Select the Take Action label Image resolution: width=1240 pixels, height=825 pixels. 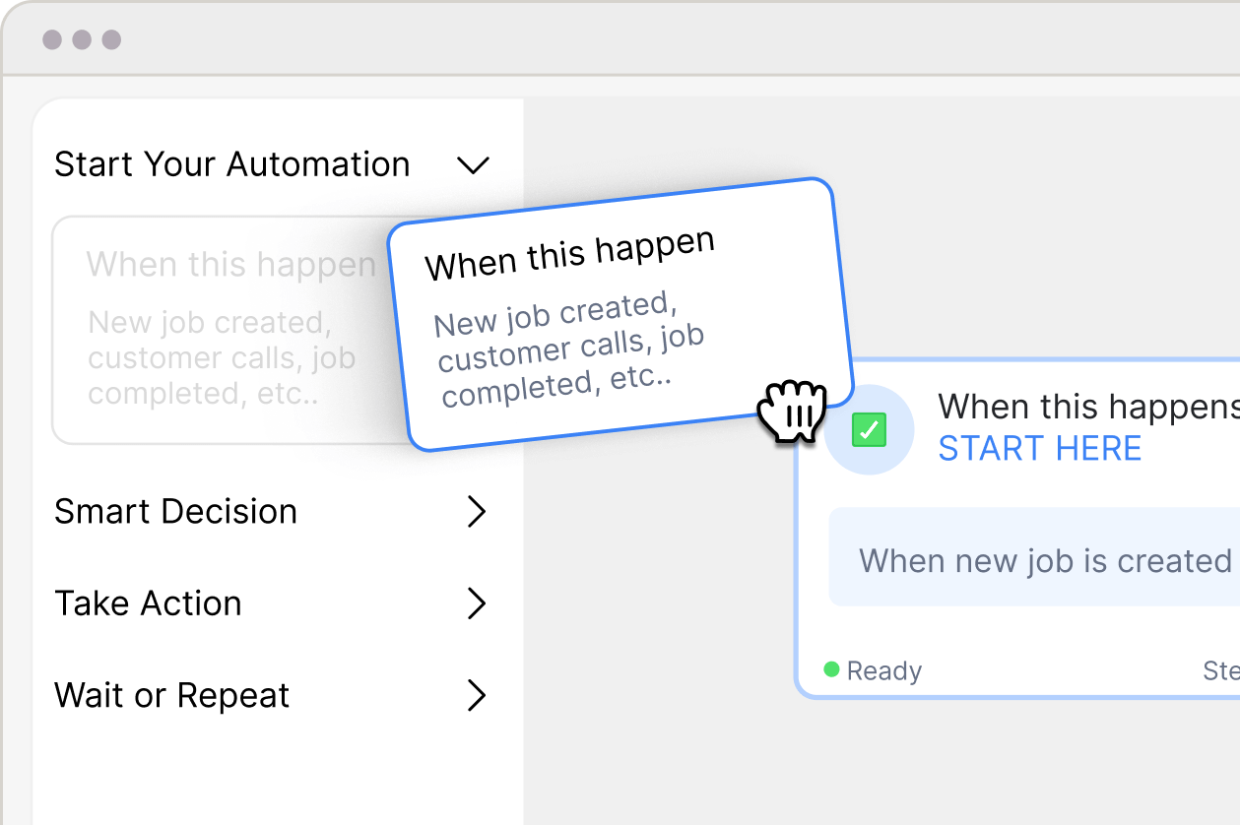(149, 603)
